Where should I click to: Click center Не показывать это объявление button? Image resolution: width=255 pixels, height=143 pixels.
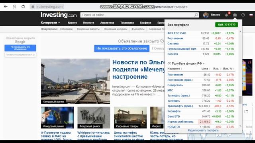122,48
